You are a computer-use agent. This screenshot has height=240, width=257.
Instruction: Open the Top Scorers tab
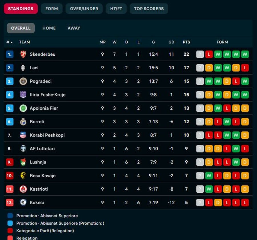tap(149, 9)
